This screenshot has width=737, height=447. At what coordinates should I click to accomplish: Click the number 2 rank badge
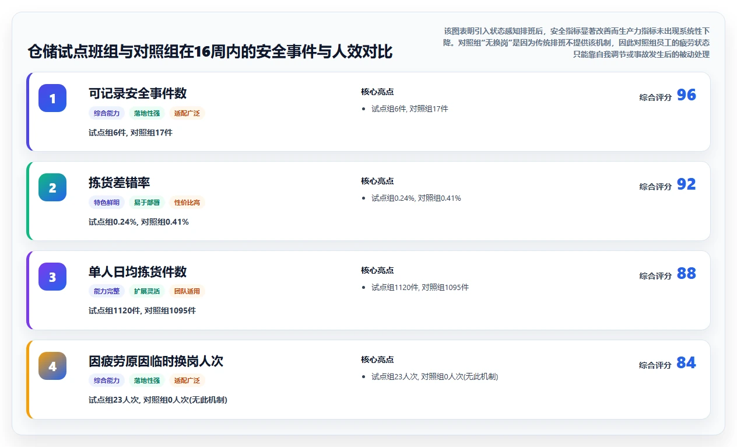coord(52,187)
